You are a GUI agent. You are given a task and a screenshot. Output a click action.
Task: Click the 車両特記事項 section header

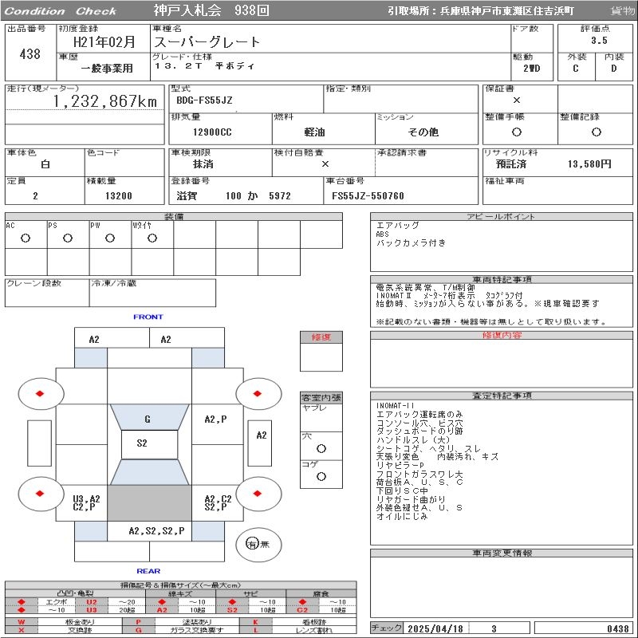[502, 280]
